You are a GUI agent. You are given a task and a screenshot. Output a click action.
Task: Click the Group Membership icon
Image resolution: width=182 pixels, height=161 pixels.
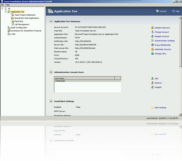(152, 45)
